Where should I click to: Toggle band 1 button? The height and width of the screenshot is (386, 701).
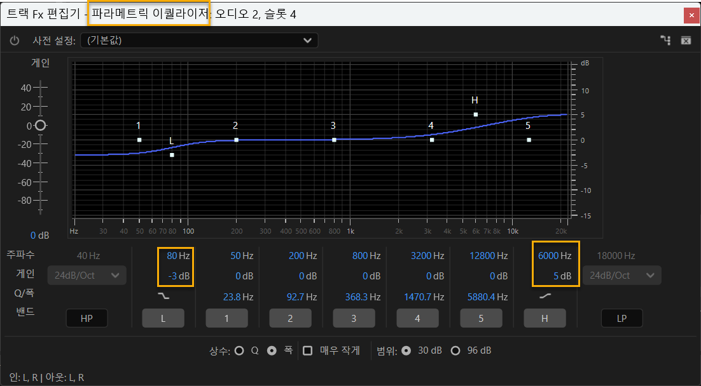[x=226, y=318]
